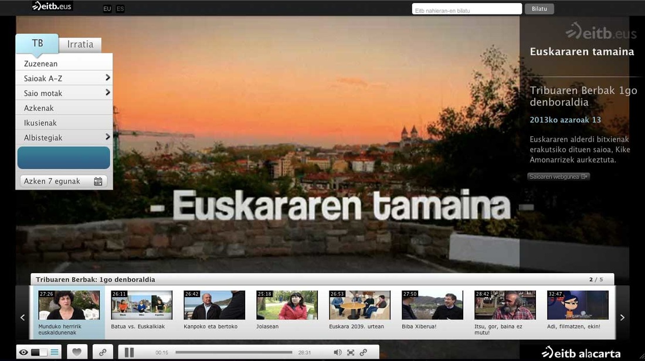Enter fullscreen video mode
This screenshot has height=361, width=645.
point(351,352)
